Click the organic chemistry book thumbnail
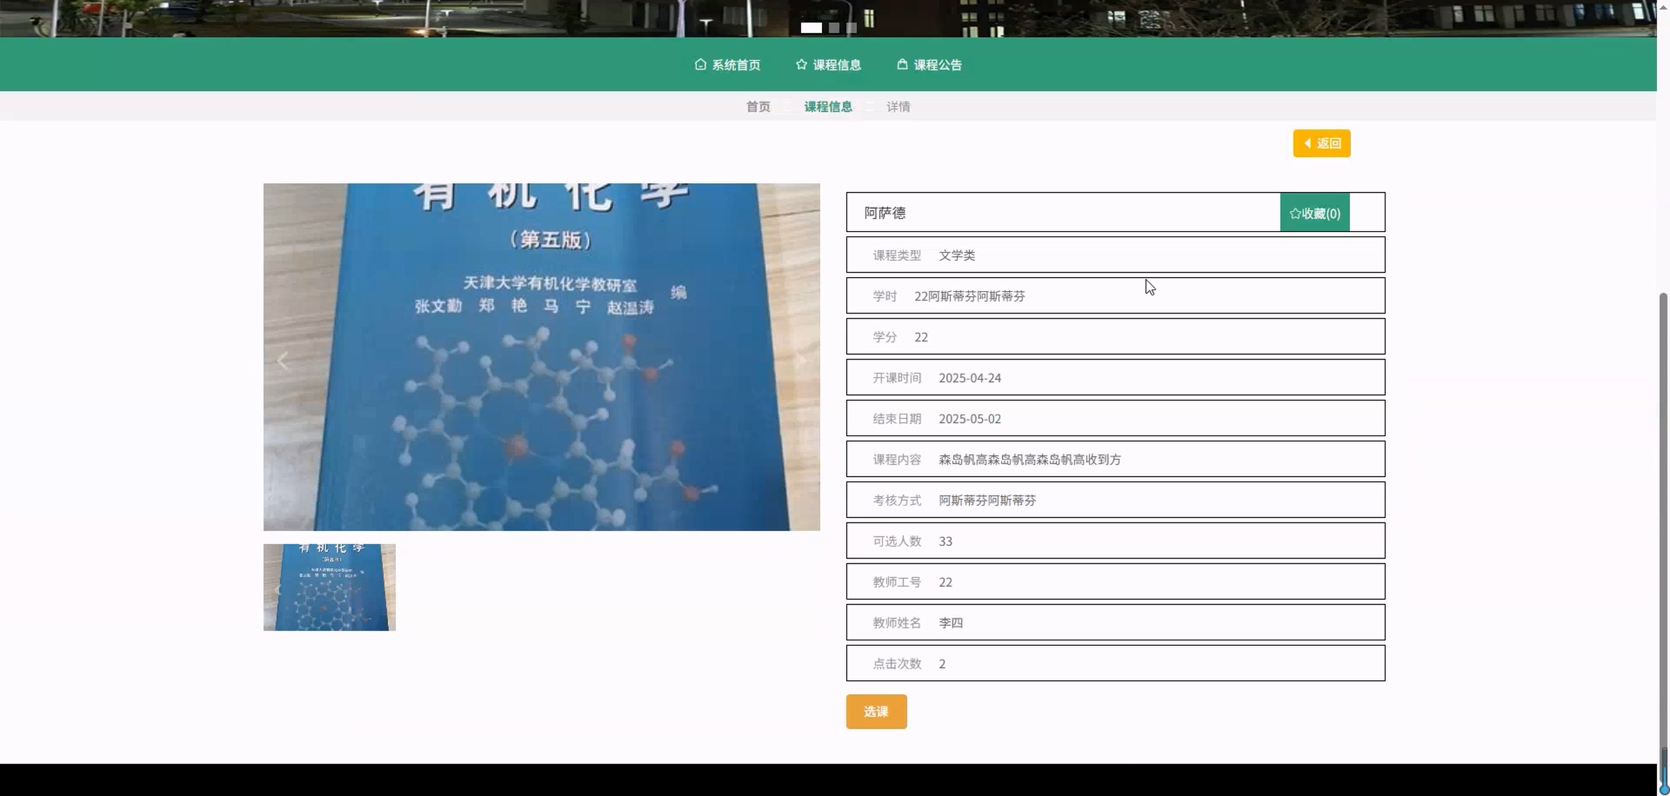Image resolution: width=1670 pixels, height=796 pixels. [330, 588]
